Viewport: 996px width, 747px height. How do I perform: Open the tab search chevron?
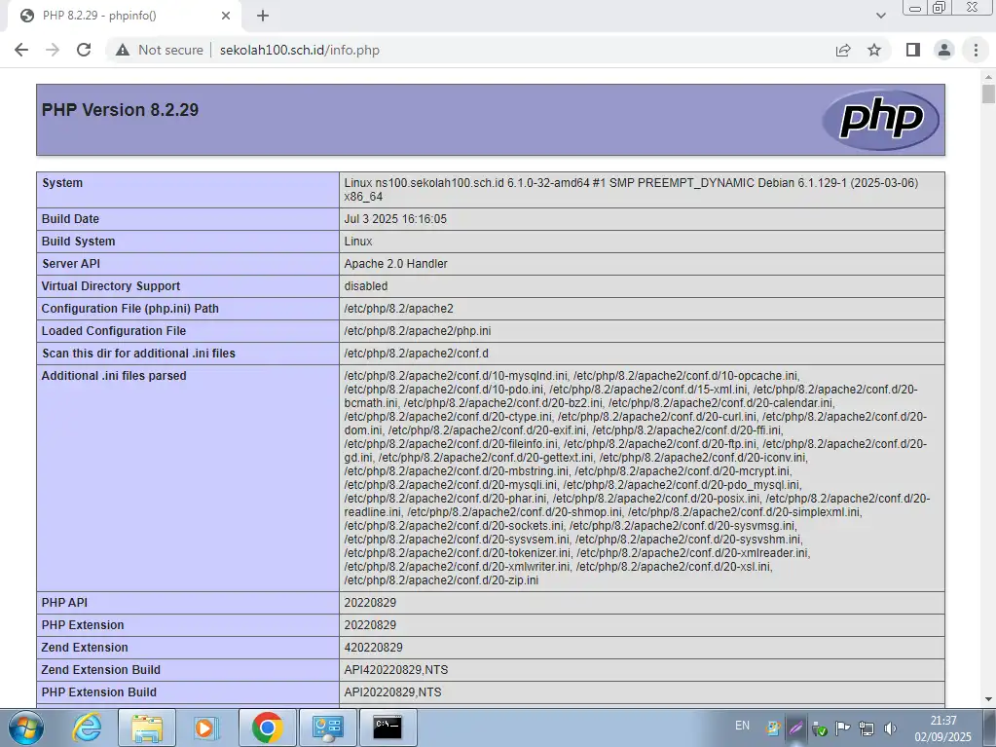[881, 16]
